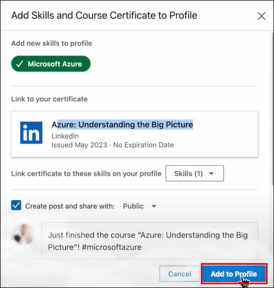Click the Link to your certificate label
Image resolution: width=274 pixels, height=288 pixels.
[49, 99]
